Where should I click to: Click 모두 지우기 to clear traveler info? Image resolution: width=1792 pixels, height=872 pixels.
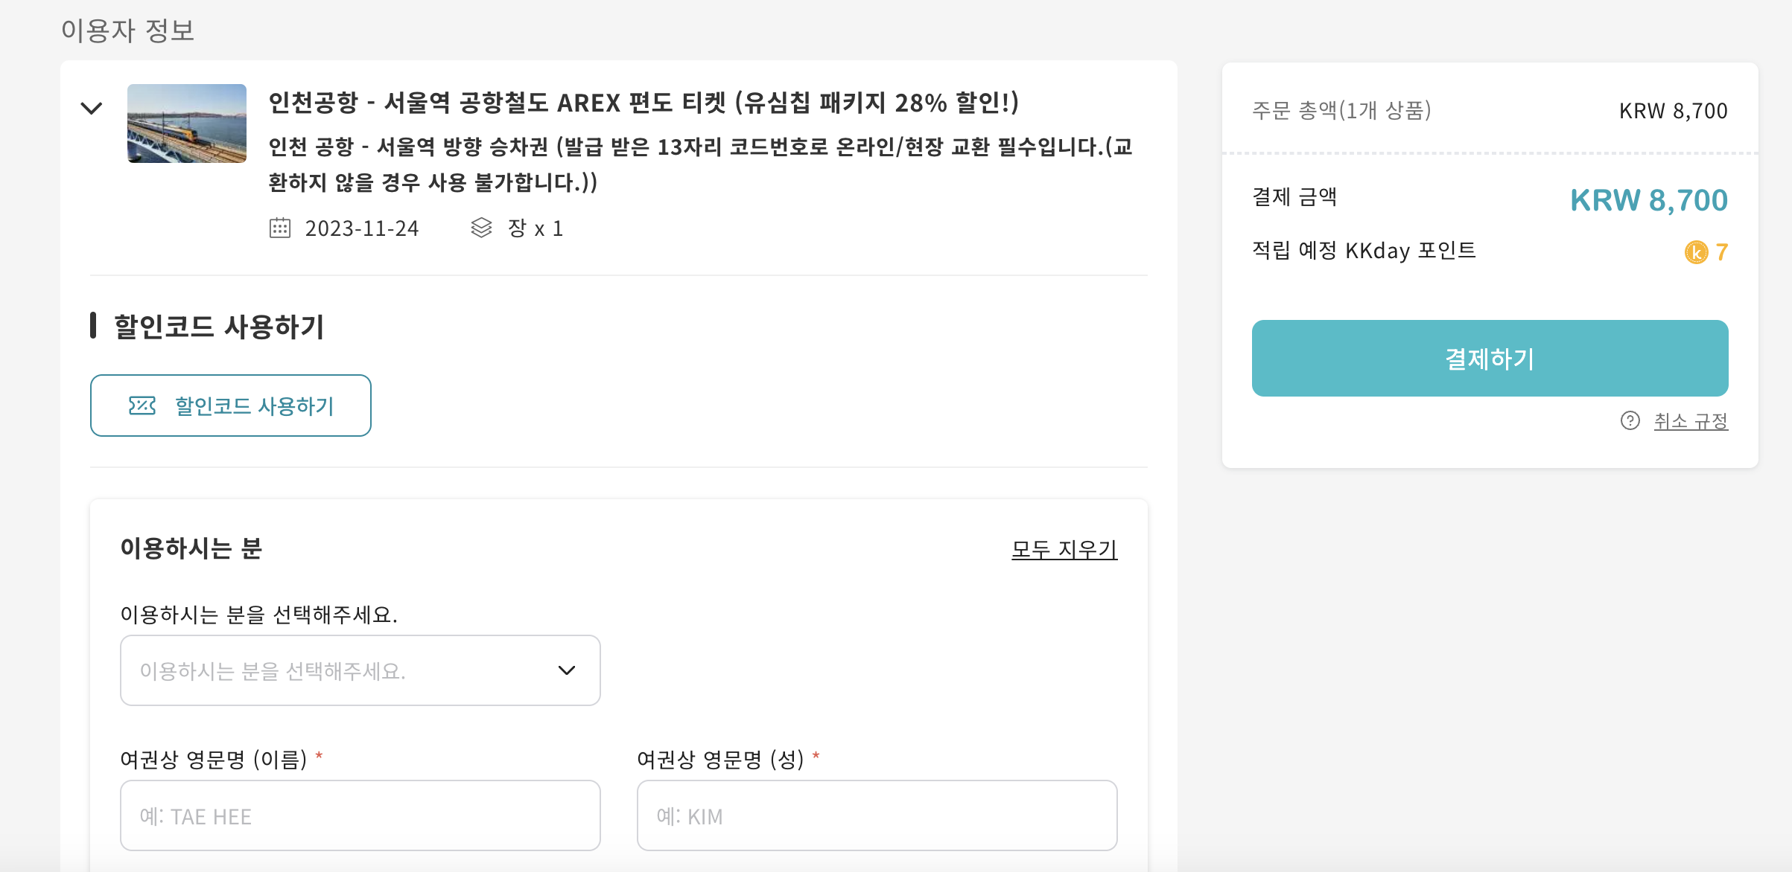[1064, 550]
